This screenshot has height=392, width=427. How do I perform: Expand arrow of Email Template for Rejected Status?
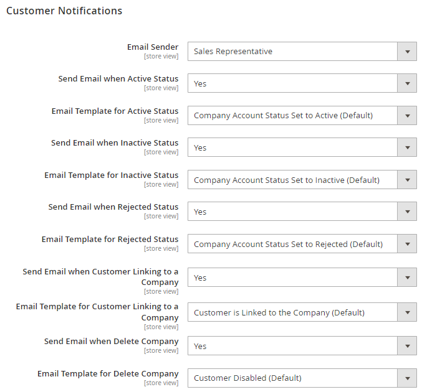click(407, 244)
